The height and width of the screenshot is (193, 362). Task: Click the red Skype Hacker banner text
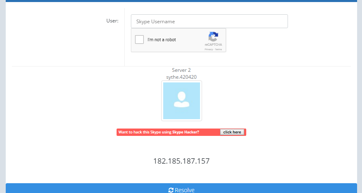(159, 132)
